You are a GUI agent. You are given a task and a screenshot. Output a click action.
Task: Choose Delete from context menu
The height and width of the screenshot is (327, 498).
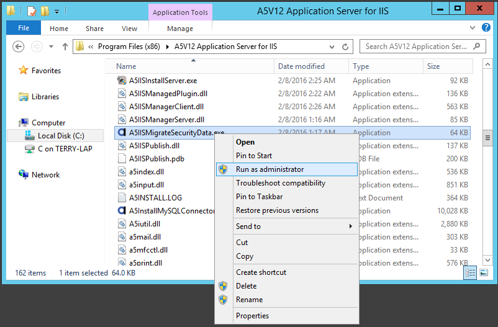(287, 285)
